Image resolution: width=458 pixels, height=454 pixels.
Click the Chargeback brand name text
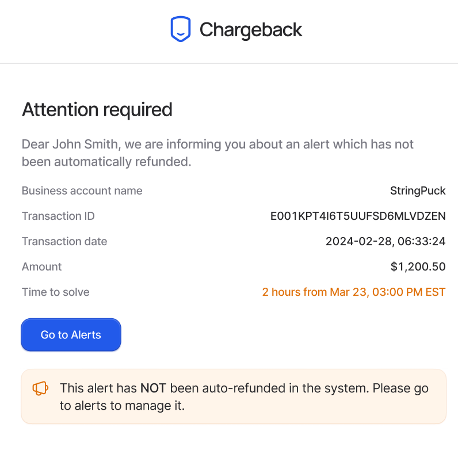point(251,30)
